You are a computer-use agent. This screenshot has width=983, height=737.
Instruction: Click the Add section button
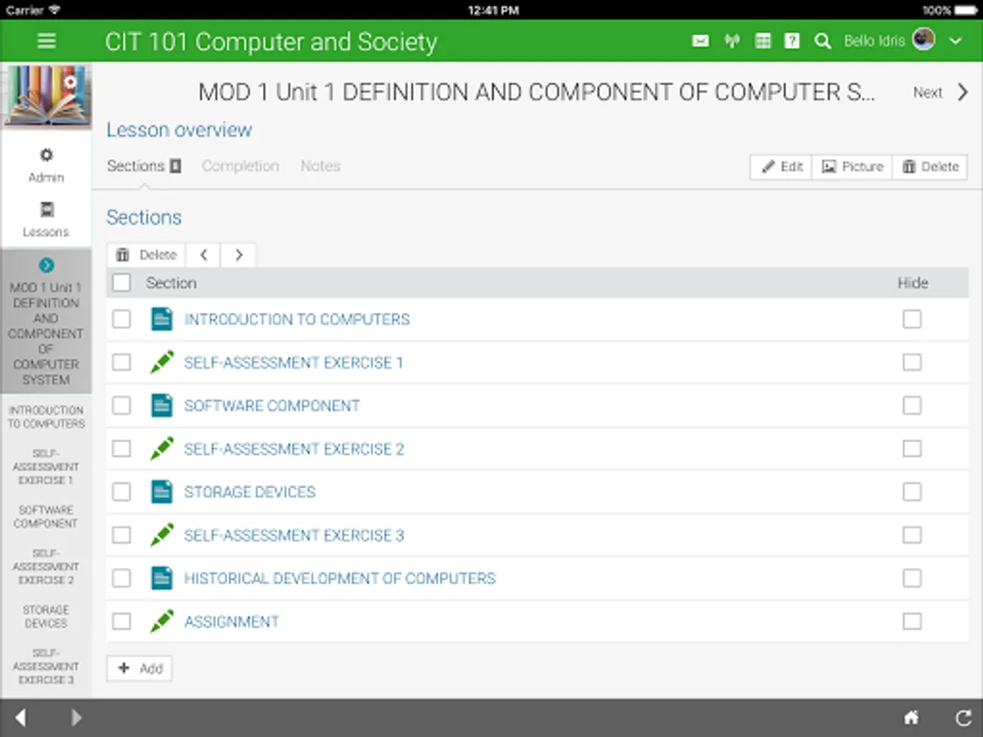click(x=139, y=668)
